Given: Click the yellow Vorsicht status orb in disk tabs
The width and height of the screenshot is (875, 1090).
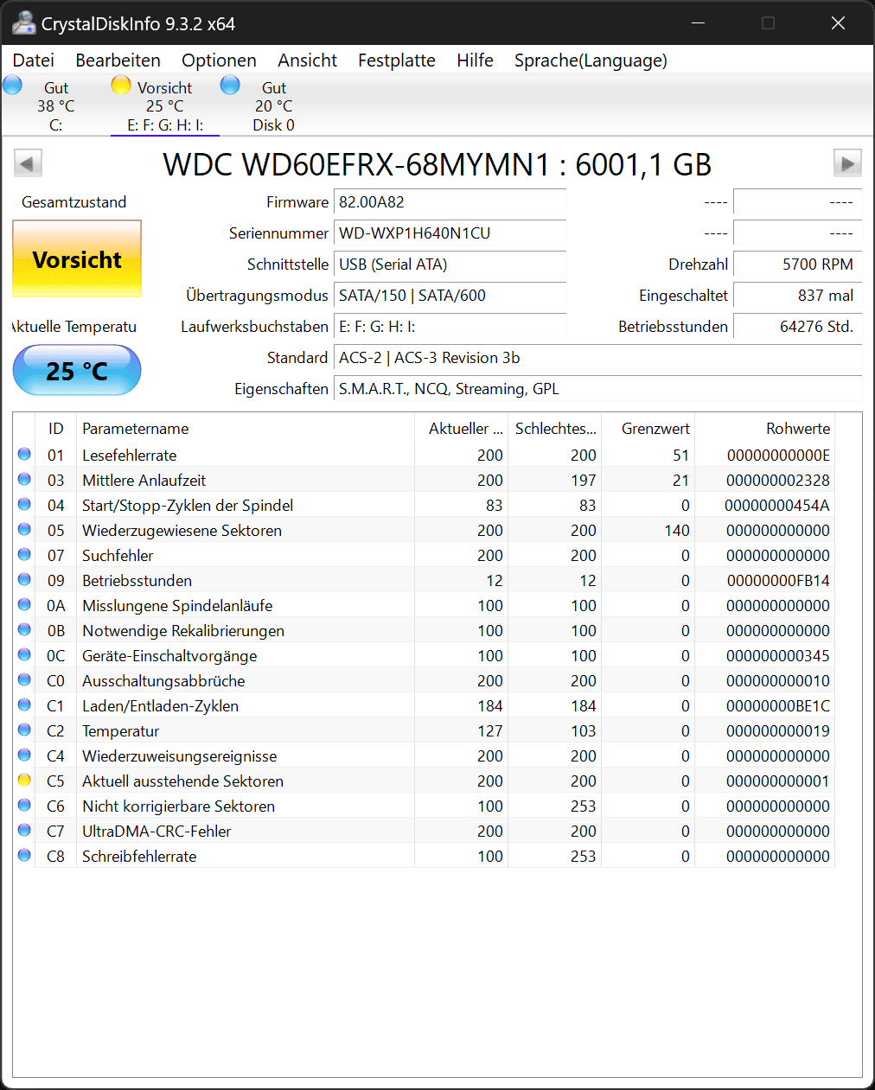Looking at the screenshot, I should (x=121, y=85).
